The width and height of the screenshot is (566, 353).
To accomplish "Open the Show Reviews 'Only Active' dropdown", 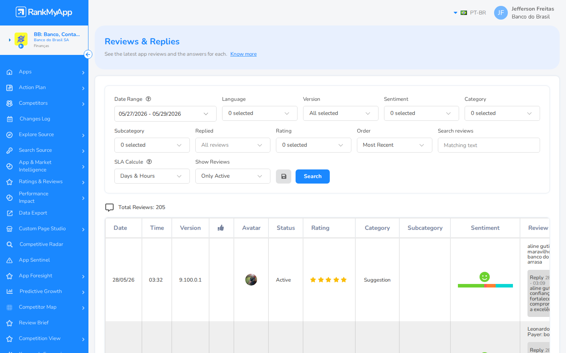I will tap(233, 176).
